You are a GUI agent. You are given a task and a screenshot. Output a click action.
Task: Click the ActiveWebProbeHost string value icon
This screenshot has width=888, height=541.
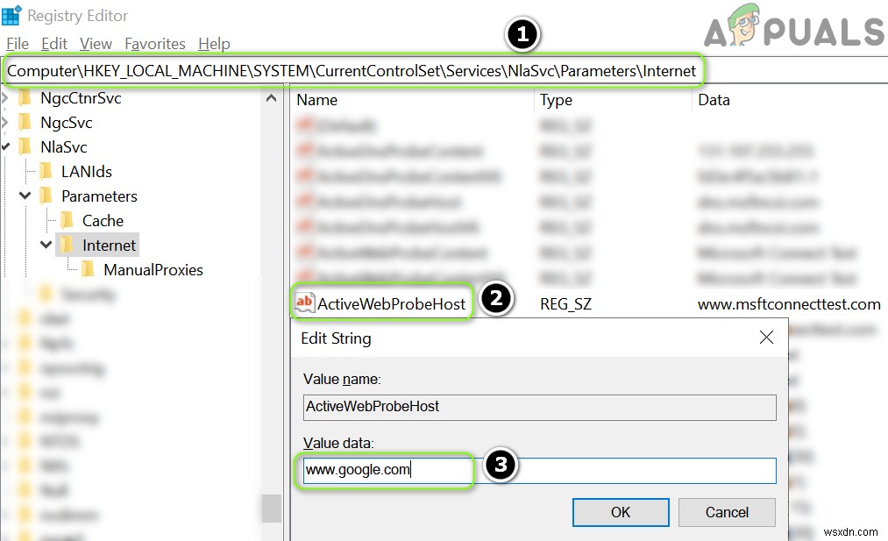304,303
